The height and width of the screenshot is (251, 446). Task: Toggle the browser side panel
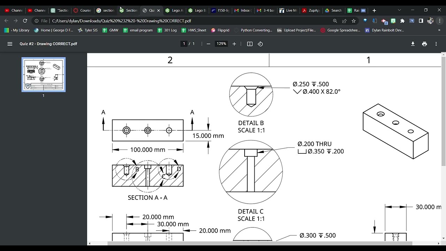421,21
